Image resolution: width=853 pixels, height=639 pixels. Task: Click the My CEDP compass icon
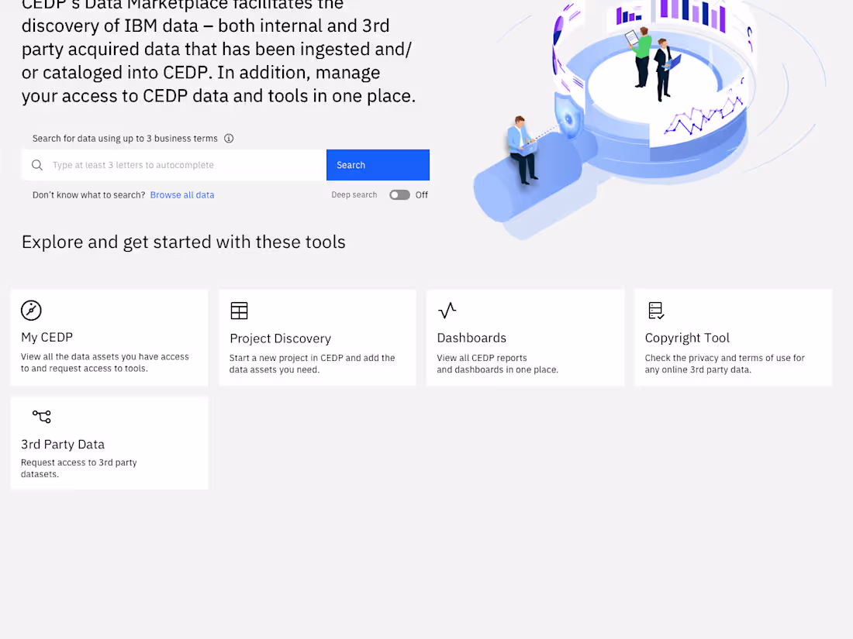[31, 310]
